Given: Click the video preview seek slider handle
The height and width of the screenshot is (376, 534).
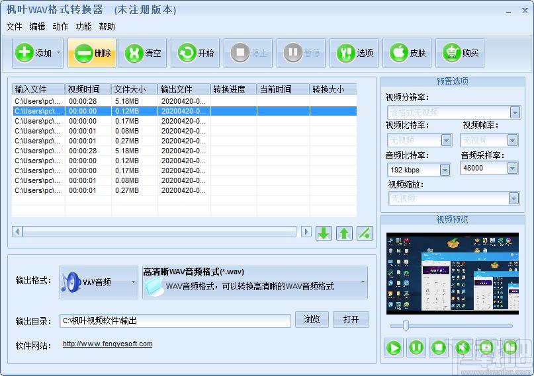Looking at the screenshot, I should tap(406, 325).
